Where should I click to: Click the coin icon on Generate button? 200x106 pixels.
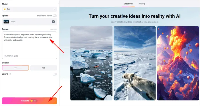tap(31, 101)
